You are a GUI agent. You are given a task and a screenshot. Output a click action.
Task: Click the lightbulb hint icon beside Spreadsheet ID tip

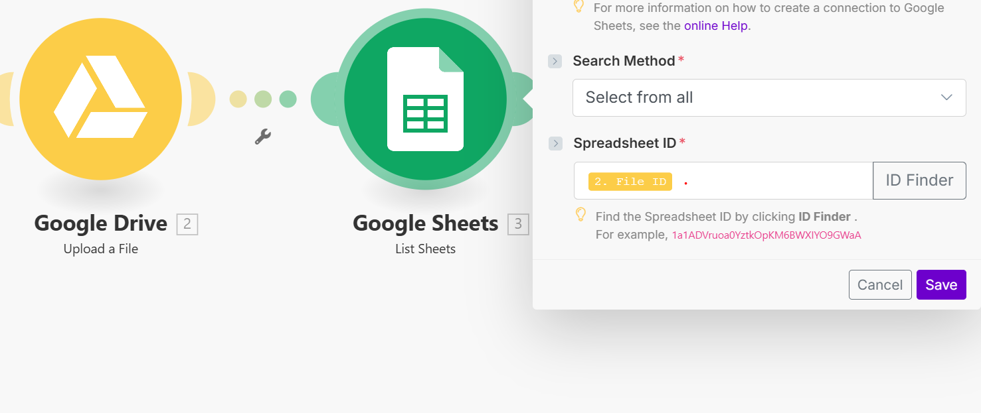(581, 215)
